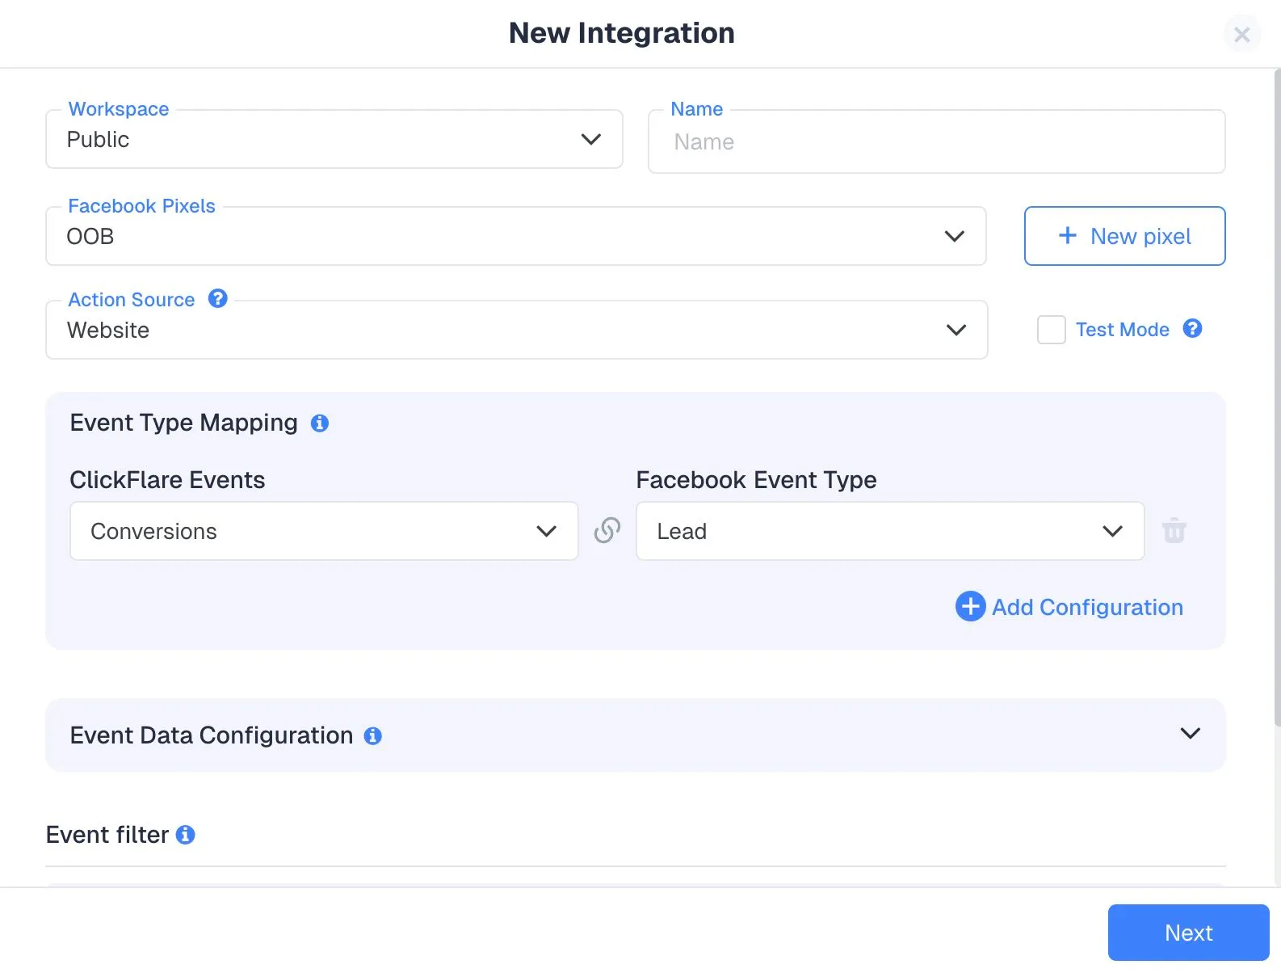The height and width of the screenshot is (973, 1281).
Task: Click the Test Mode label
Action: pyautogui.click(x=1122, y=330)
